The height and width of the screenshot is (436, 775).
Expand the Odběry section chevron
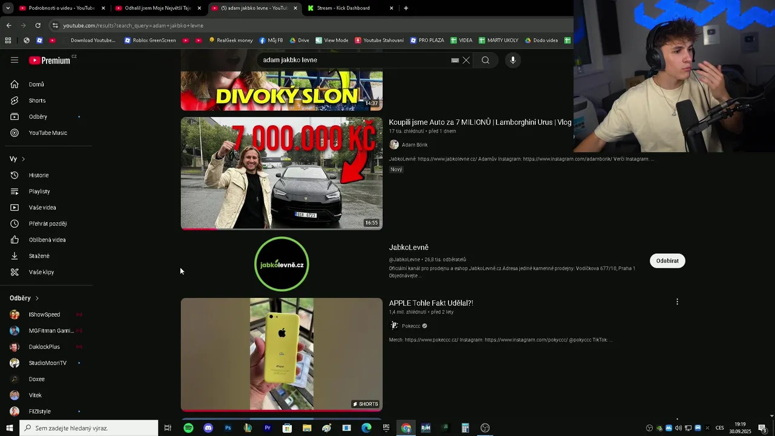coord(37,298)
